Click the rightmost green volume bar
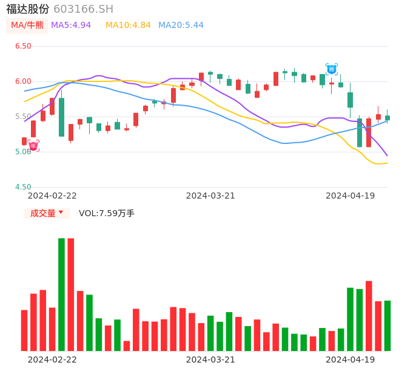This screenshot has height=368, width=416. [x=387, y=325]
